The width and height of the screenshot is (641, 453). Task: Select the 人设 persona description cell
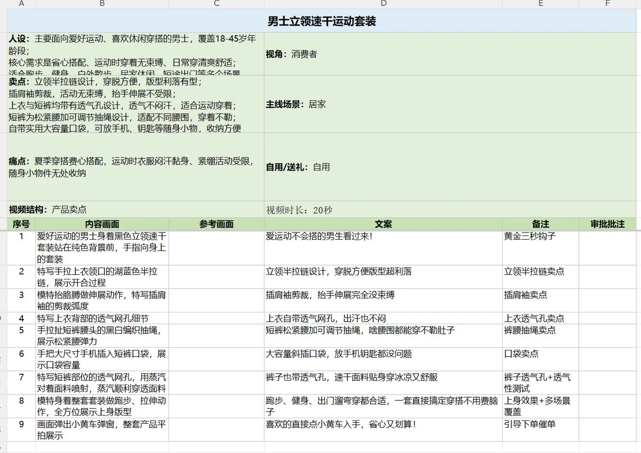(x=136, y=54)
